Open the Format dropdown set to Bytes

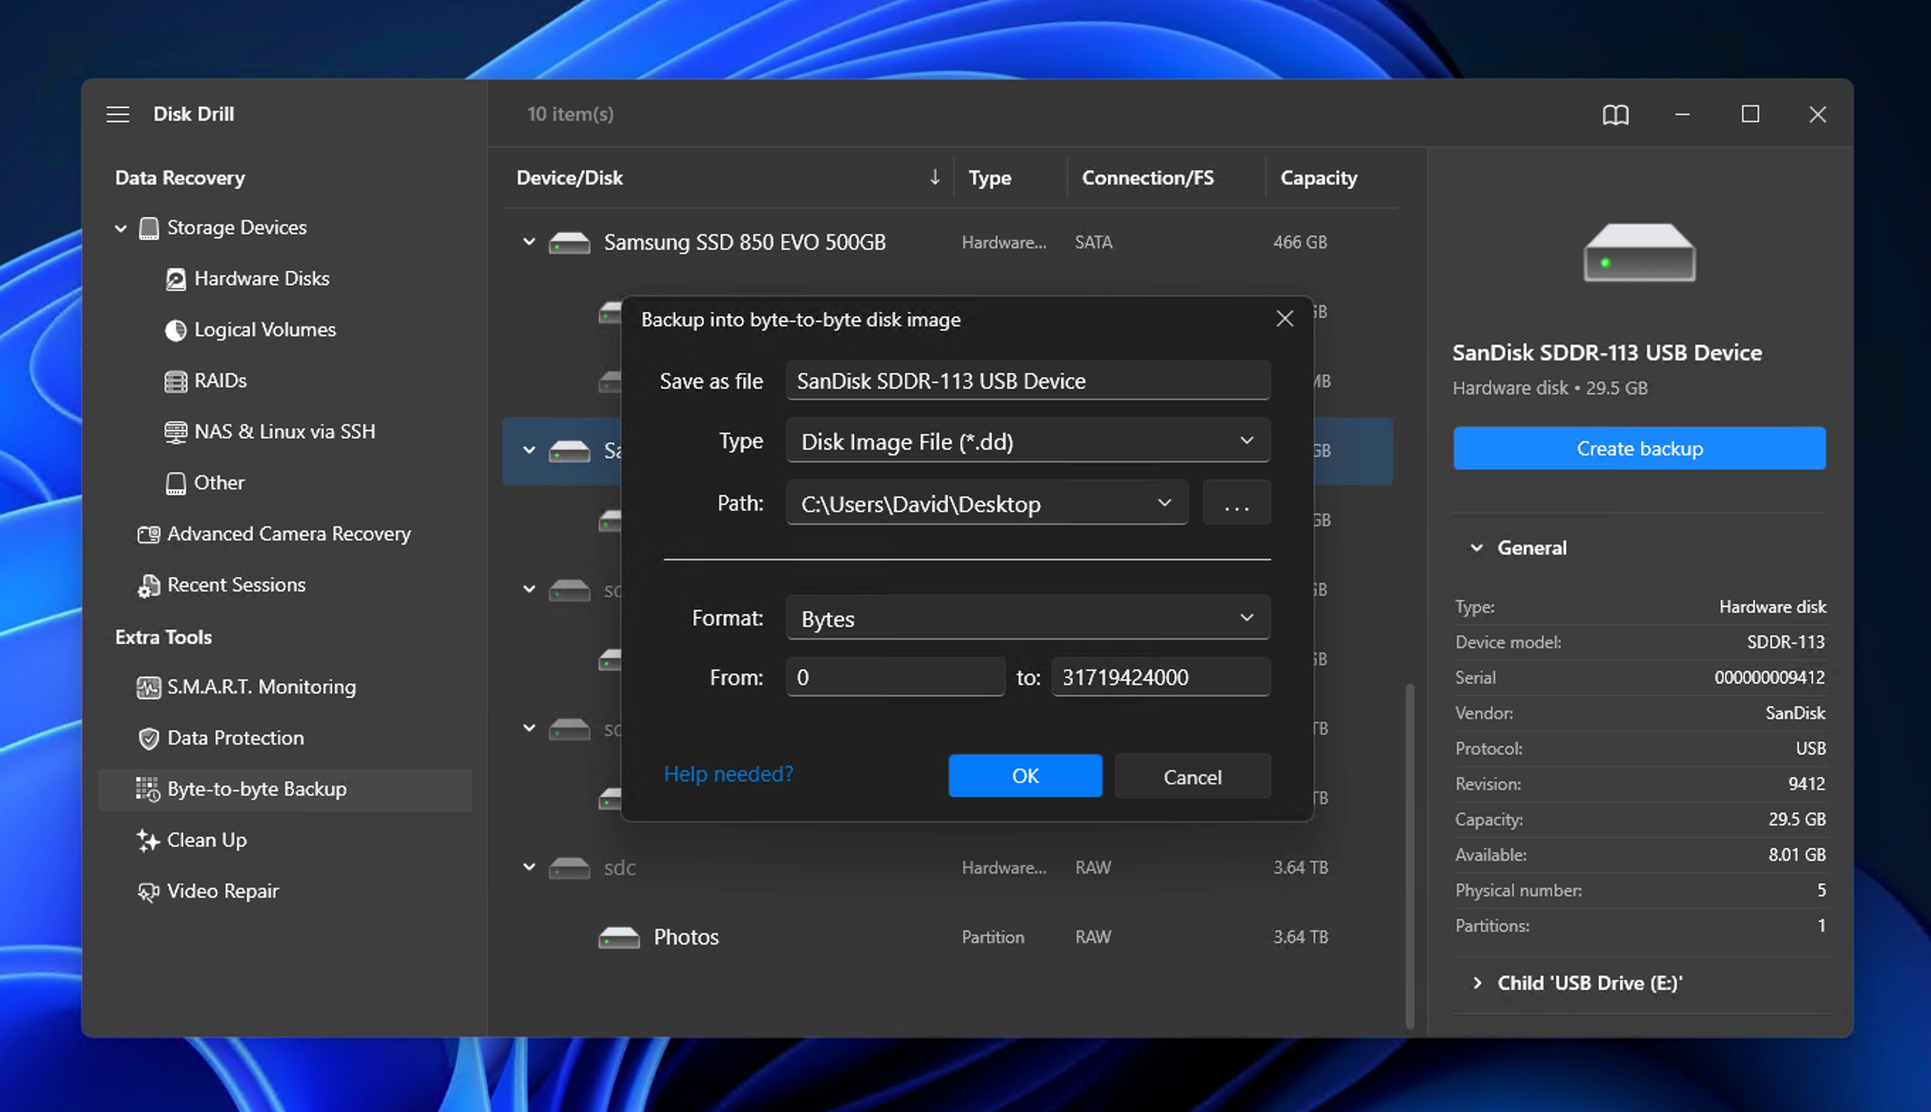(x=1027, y=618)
